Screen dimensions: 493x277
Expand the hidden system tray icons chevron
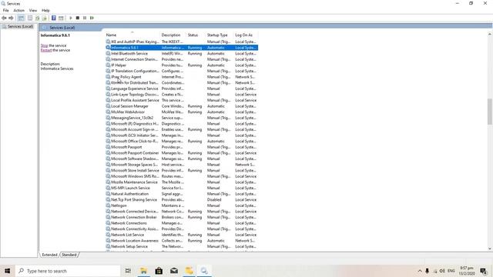pos(420,271)
